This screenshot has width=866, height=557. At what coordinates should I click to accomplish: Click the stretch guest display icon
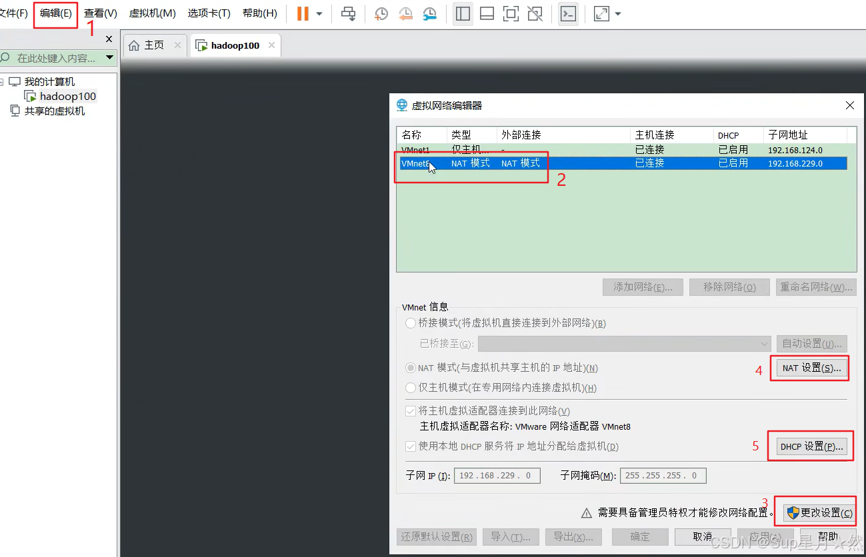[x=601, y=13]
